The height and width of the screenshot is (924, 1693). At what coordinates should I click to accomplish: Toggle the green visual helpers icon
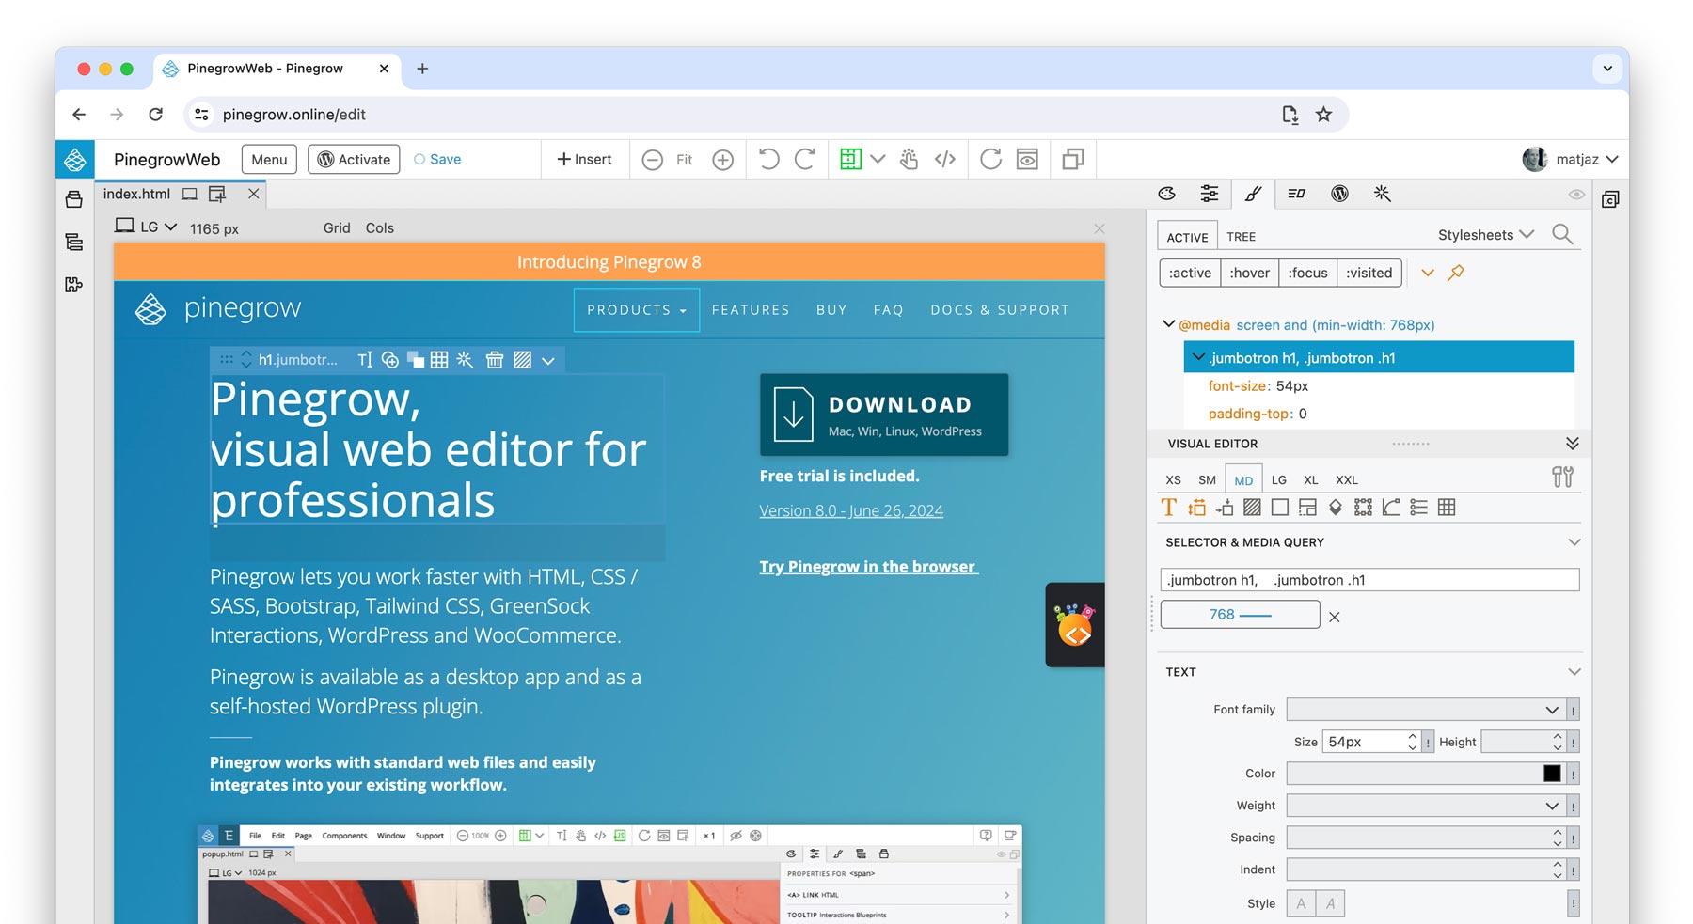point(850,159)
